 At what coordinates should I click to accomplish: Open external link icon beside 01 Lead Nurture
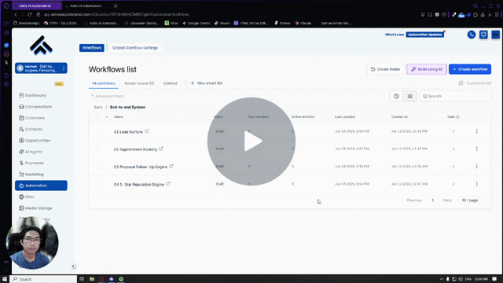147,131
